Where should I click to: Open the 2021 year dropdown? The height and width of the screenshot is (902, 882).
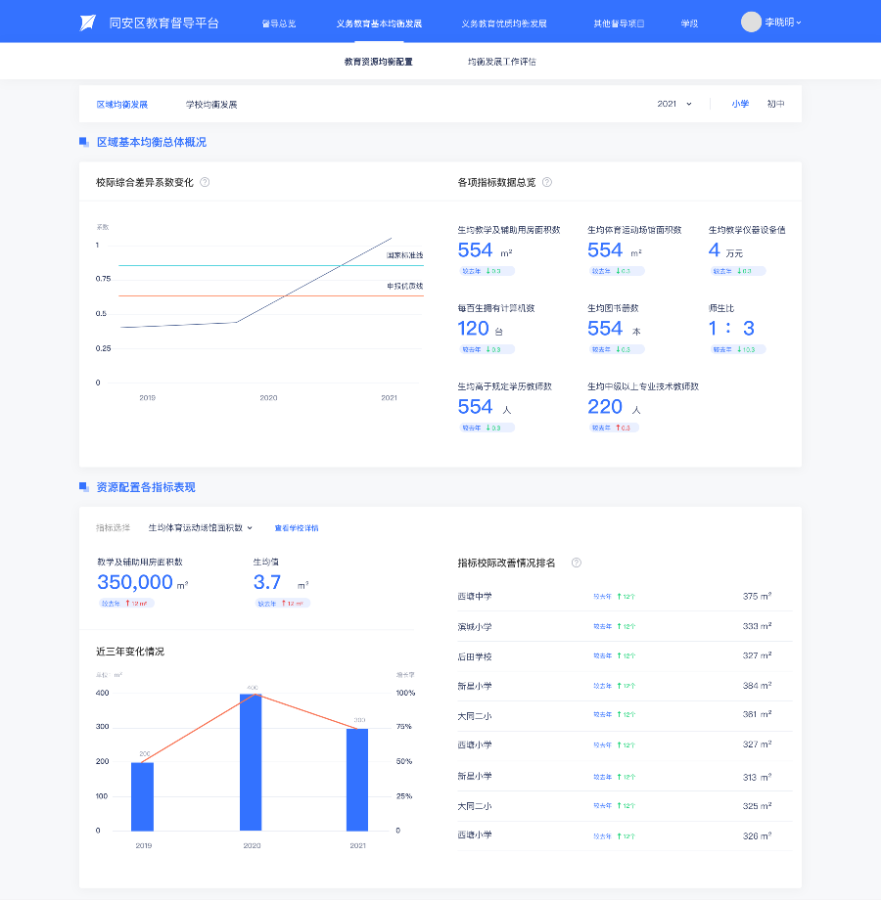674,104
